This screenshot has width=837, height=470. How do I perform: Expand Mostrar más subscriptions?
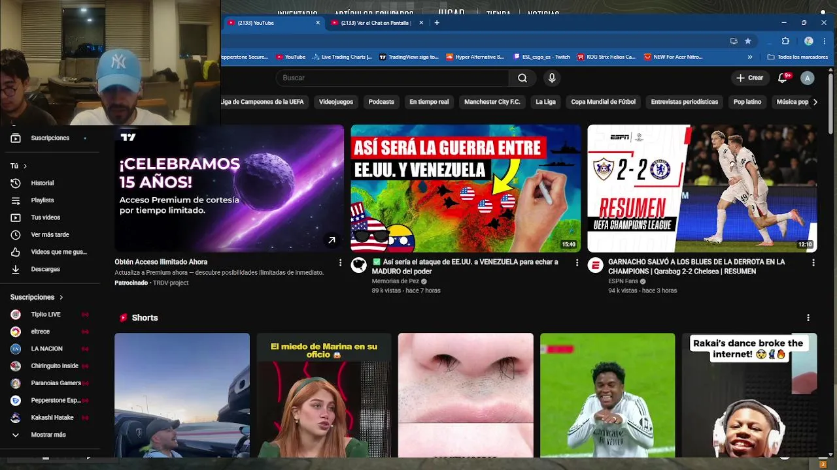(48, 435)
